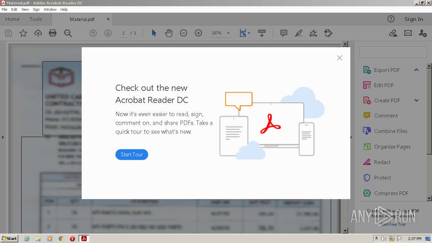Expand the left navigation pane arrow
This screenshot has height=243, width=432.
[x=3, y=137]
